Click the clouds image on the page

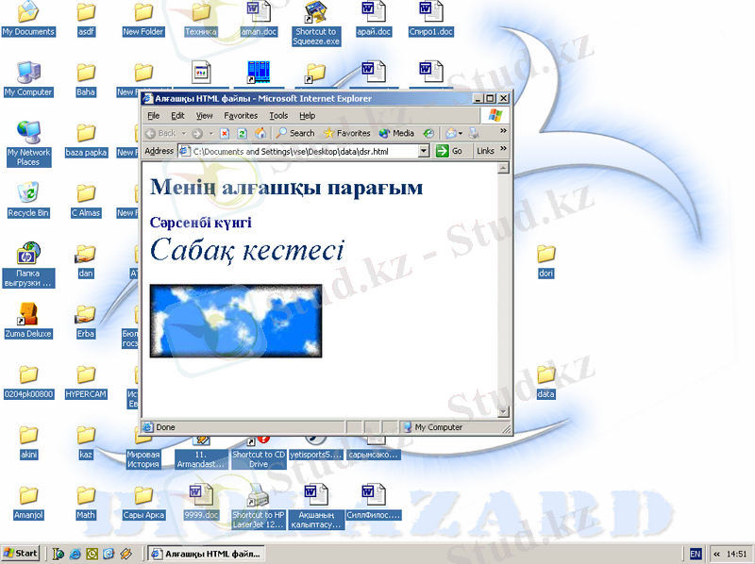236,321
